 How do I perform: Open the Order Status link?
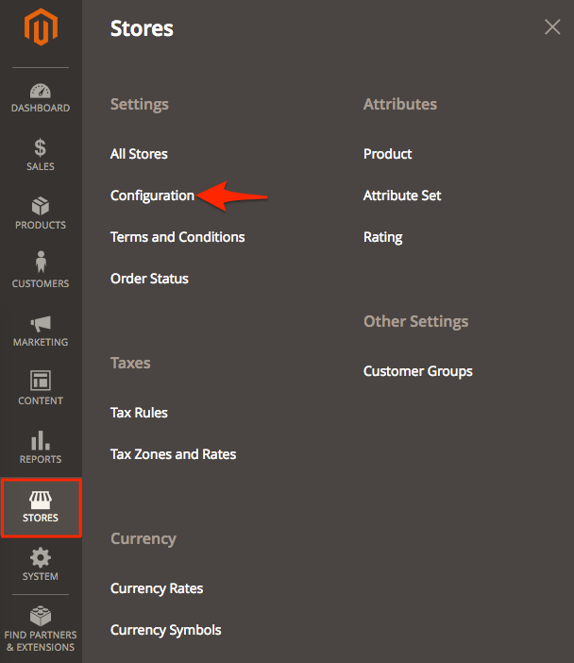click(149, 279)
